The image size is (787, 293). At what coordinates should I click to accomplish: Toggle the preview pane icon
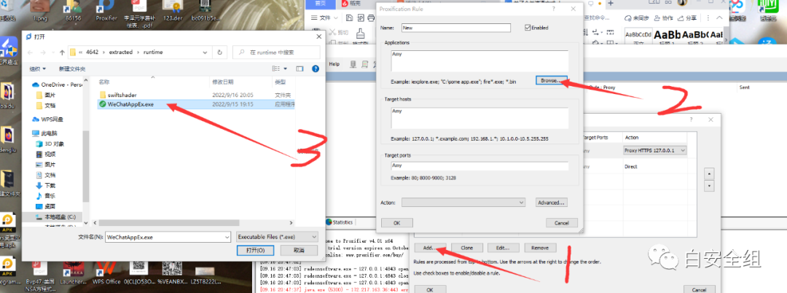pyautogui.click(x=299, y=69)
